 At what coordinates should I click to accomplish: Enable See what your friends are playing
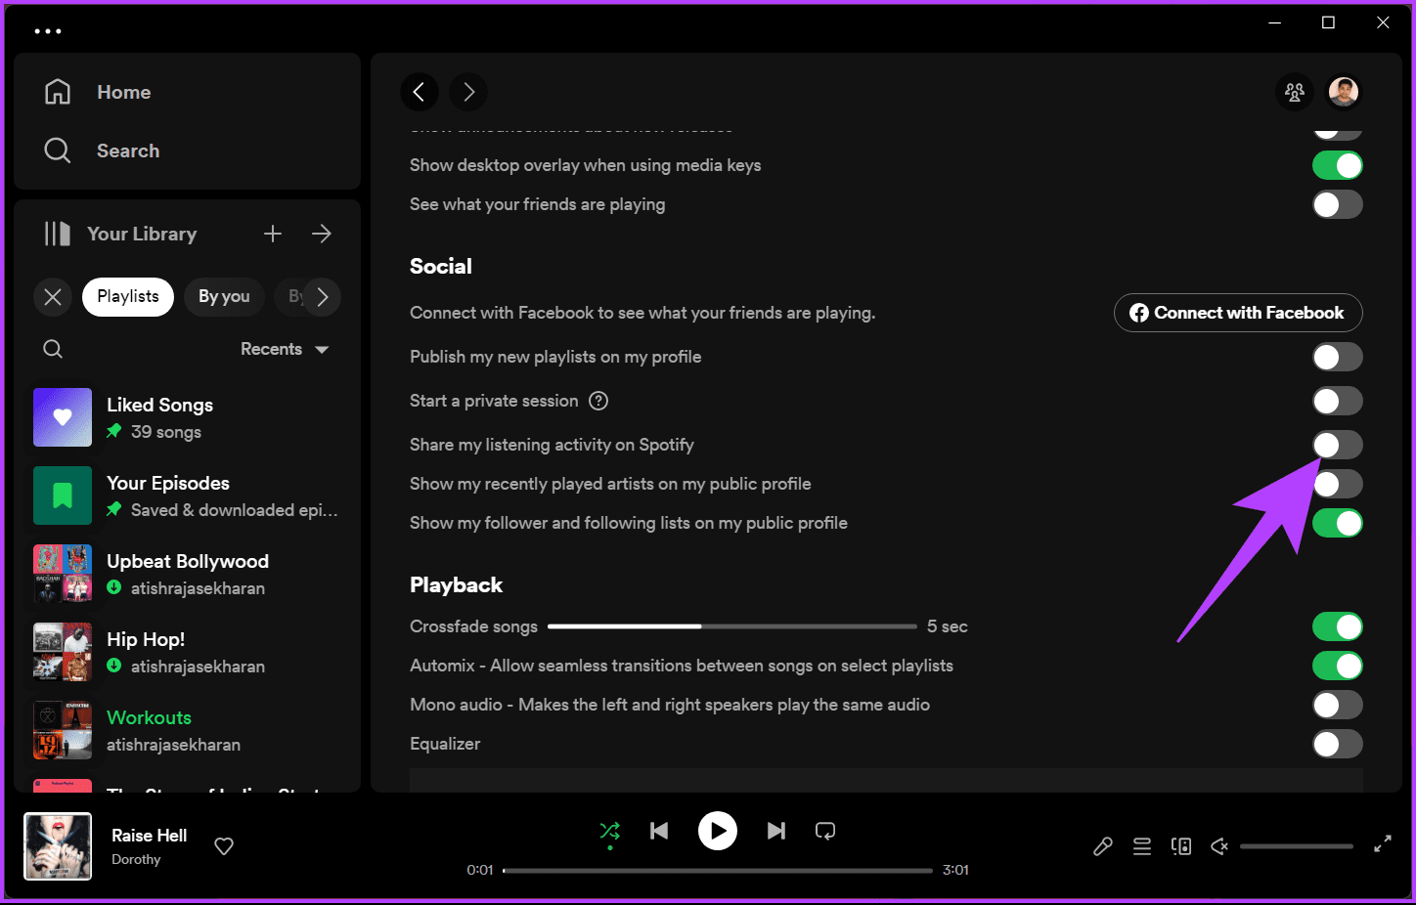tap(1337, 204)
